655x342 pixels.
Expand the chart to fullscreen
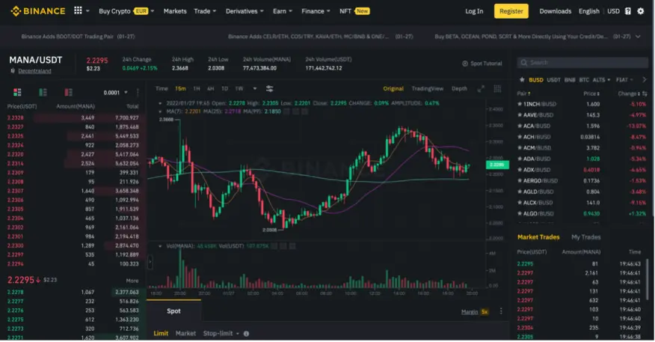click(481, 88)
